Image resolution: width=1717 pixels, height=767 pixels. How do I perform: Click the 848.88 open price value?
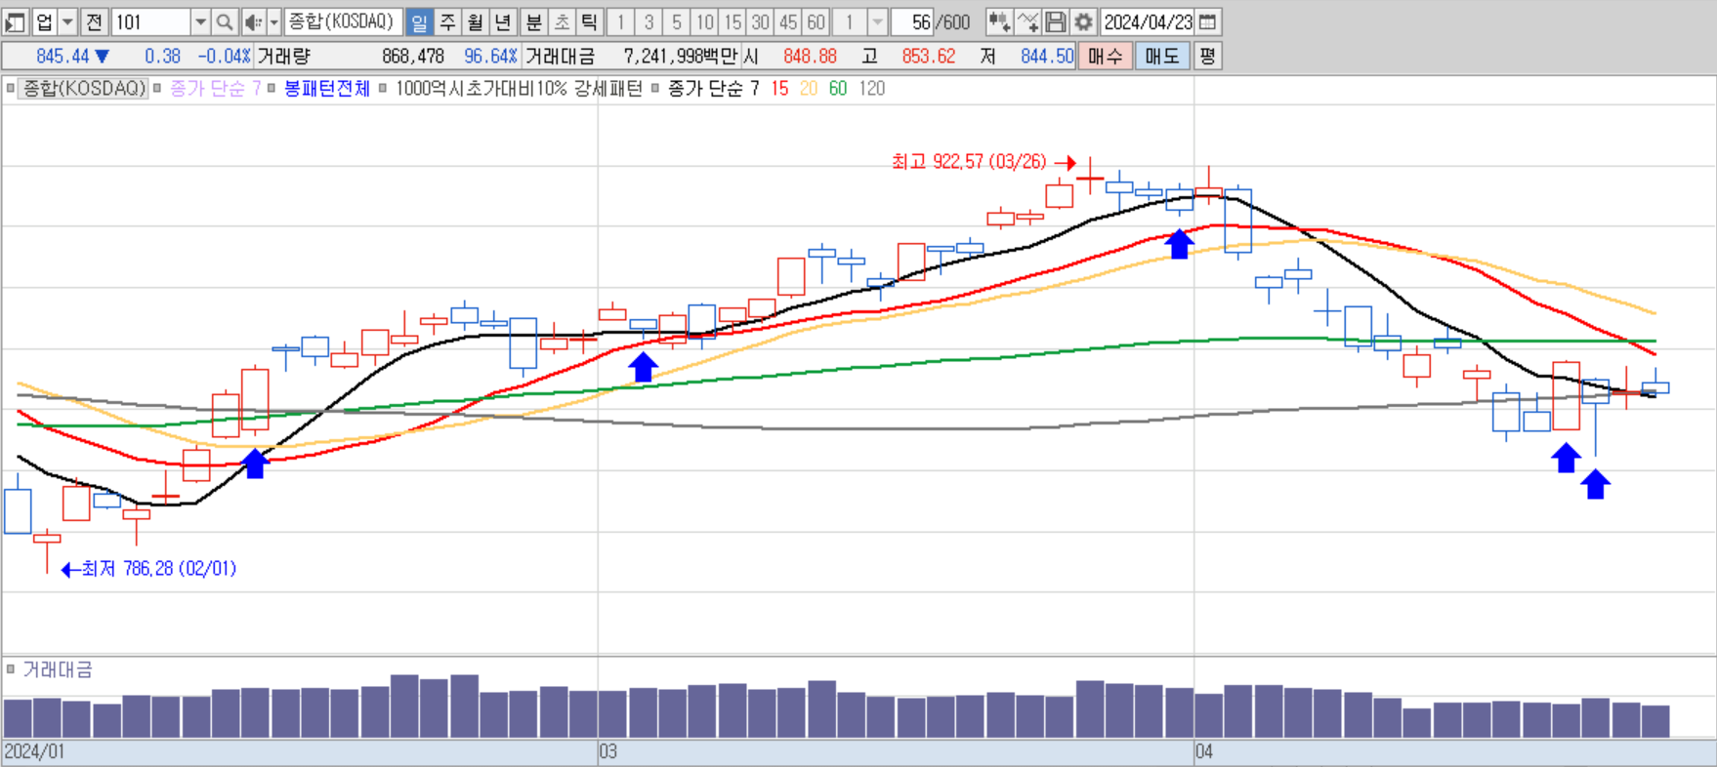pos(811,57)
